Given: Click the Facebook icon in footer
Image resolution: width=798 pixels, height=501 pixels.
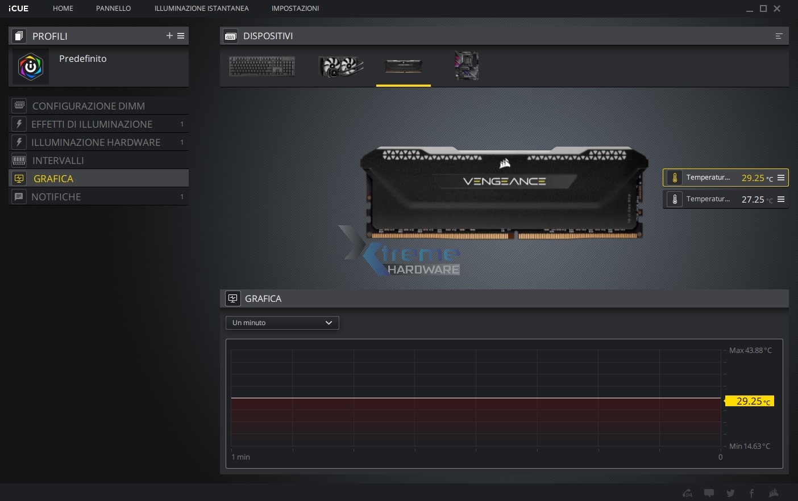Looking at the screenshot, I should [751, 493].
